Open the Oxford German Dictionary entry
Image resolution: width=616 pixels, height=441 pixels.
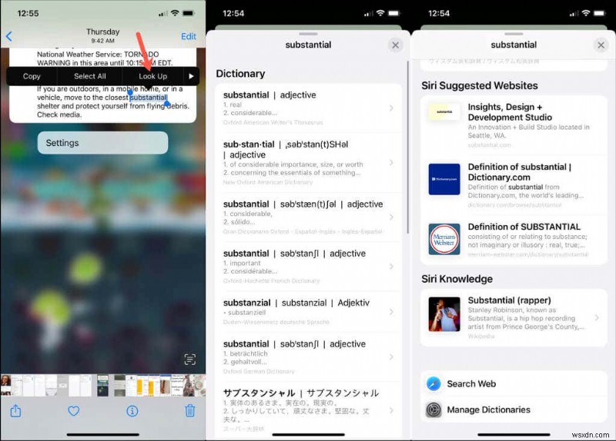click(309, 356)
